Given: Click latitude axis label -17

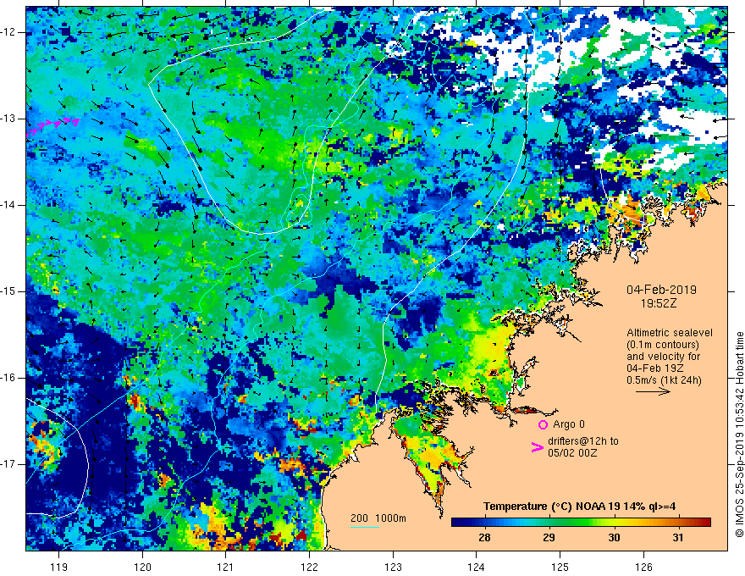Looking at the screenshot, I should tap(8, 464).
